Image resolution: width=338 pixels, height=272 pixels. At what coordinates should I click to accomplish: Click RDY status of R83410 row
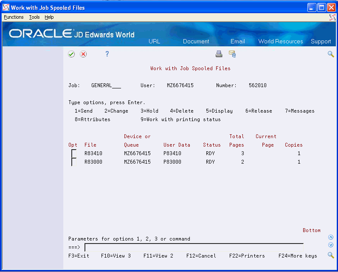[x=210, y=153]
